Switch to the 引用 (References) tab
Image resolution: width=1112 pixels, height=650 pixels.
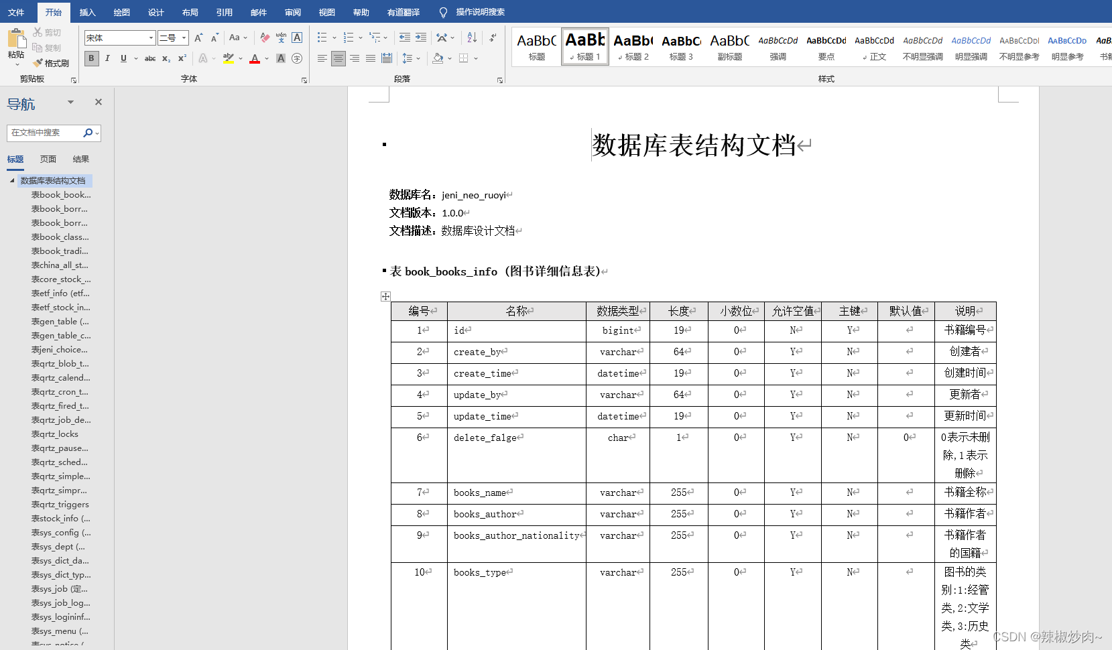(x=224, y=12)
